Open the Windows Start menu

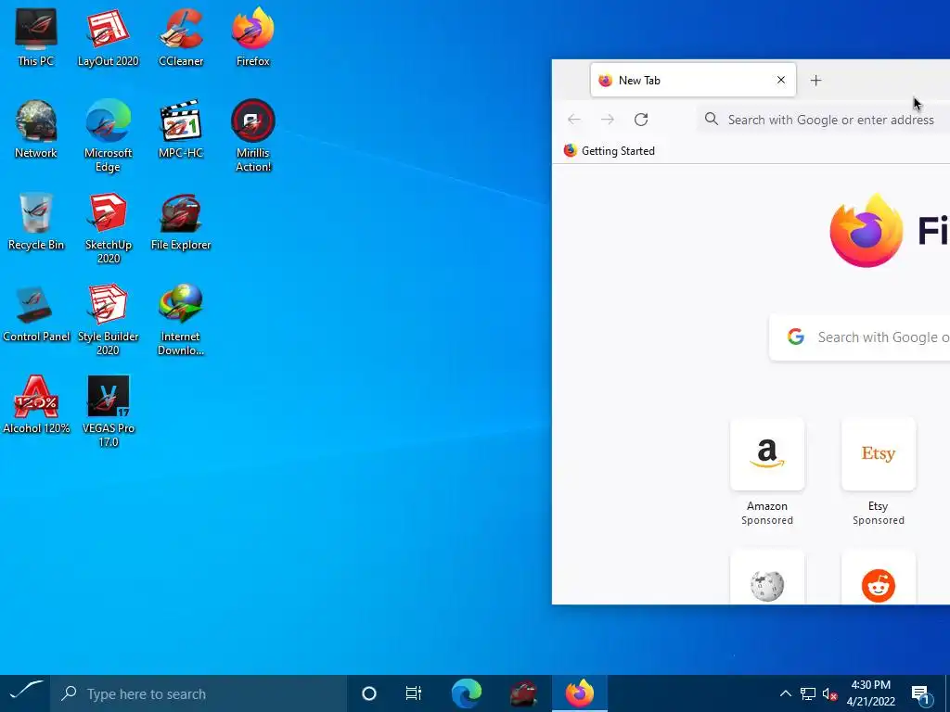click(x=25, y=693)
